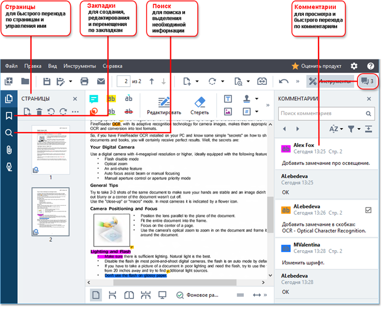The image size is (383, 309).
Task: Click the New task plus icon
Action: point(9,82)
